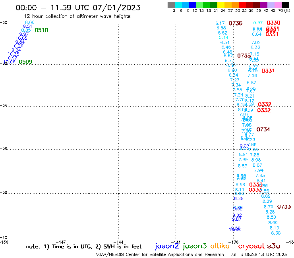
Task: Select the 'jason3' satellite legend label
Action: click(195, 246)
